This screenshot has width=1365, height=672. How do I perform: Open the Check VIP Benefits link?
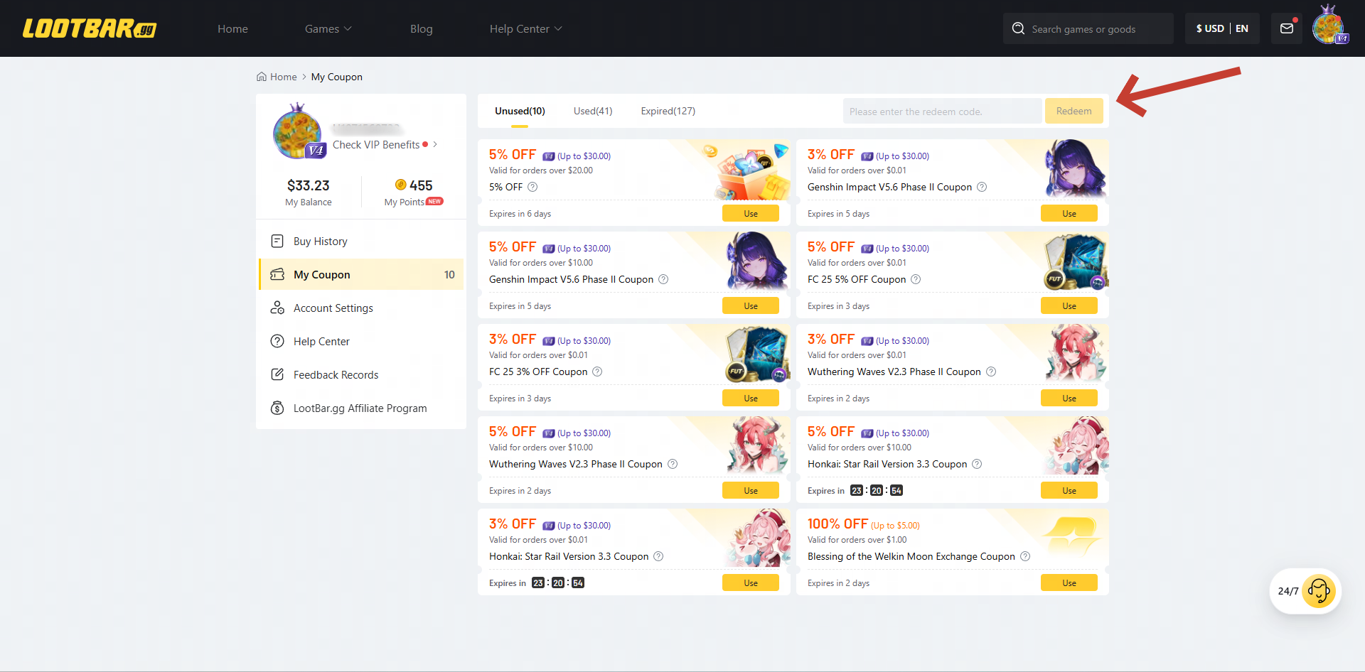click(376, 144)
